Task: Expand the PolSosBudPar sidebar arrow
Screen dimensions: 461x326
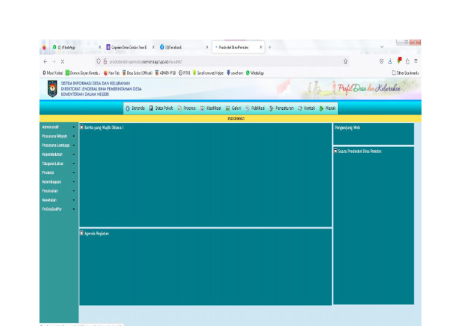Action: pyautogui.click(x=74, y=209)
